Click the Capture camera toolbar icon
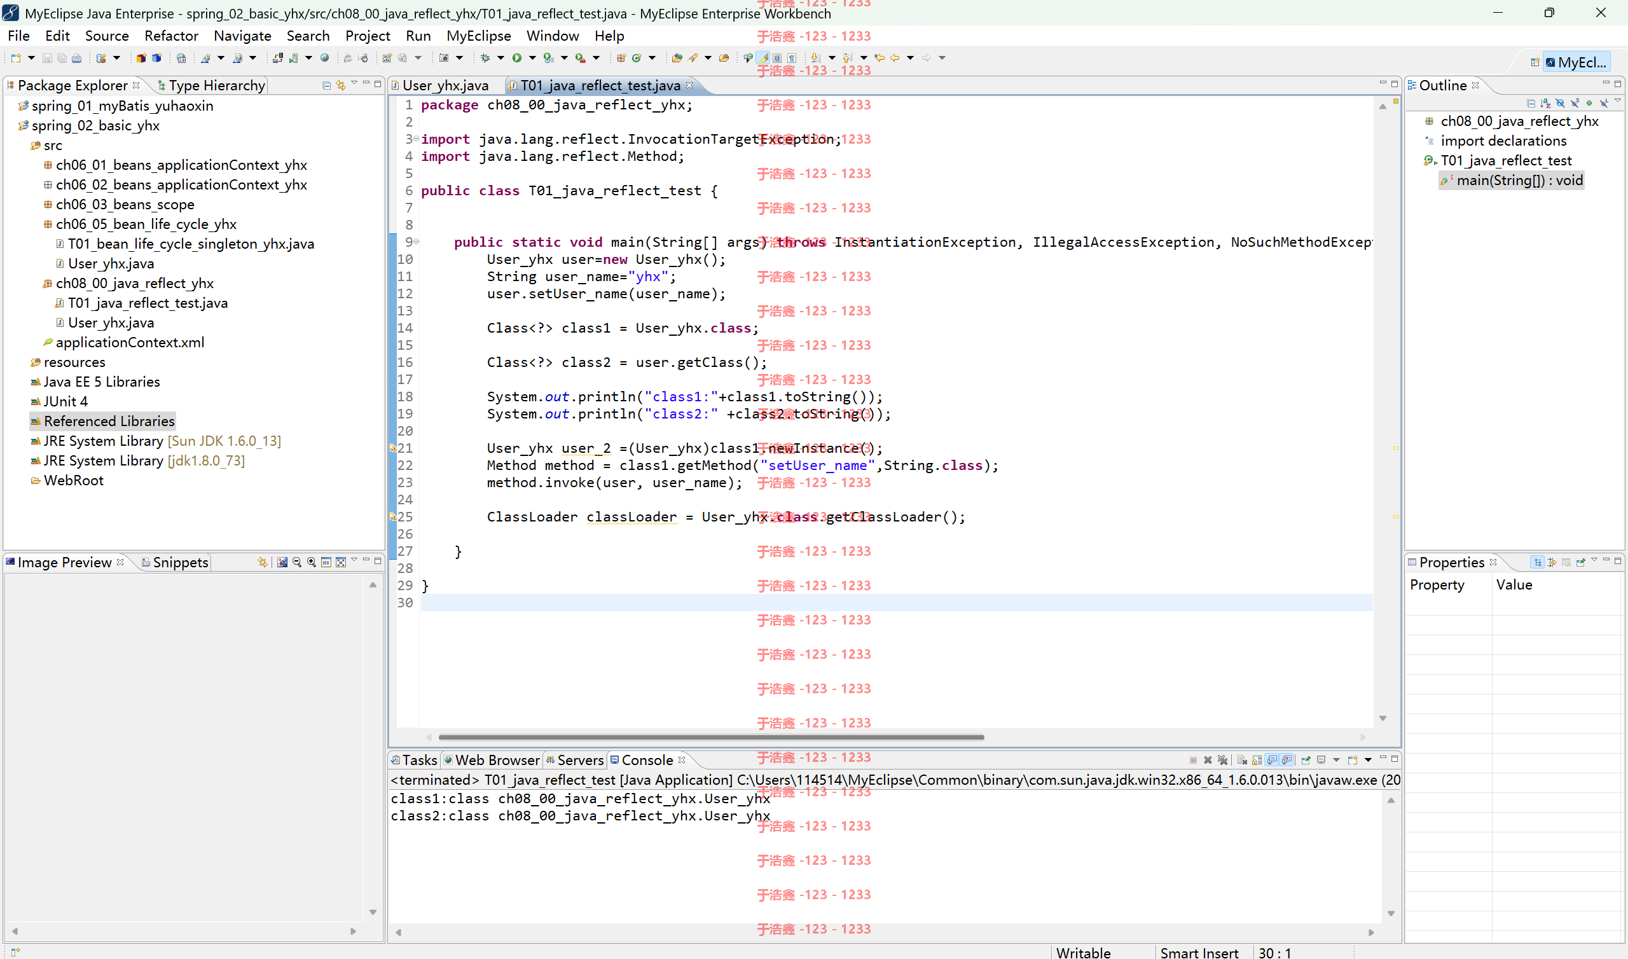The width and height of the screenshot is (1628, 959). click(x=444, y=58)
